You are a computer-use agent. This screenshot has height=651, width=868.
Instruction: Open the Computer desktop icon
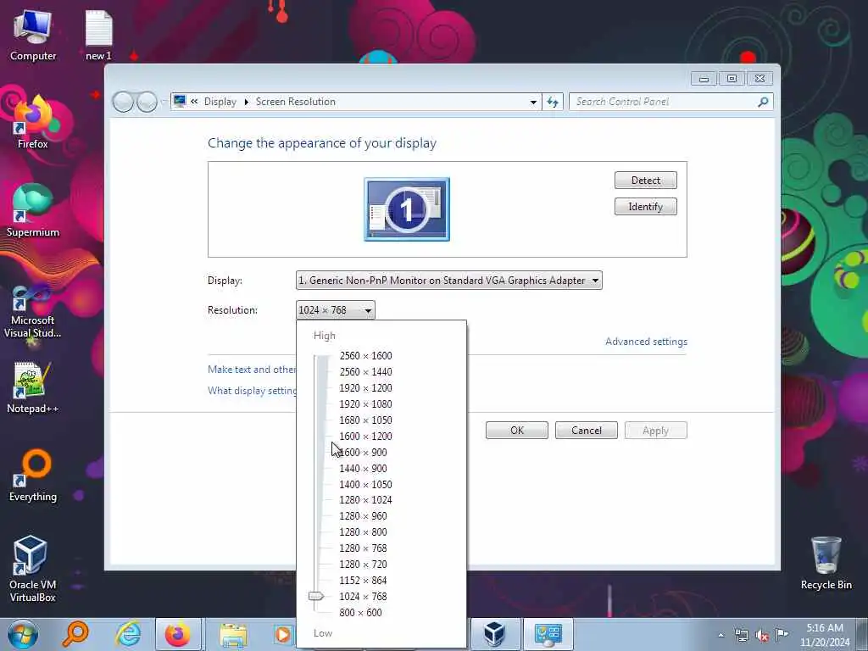pyautogui.click(x=33, y=35)
